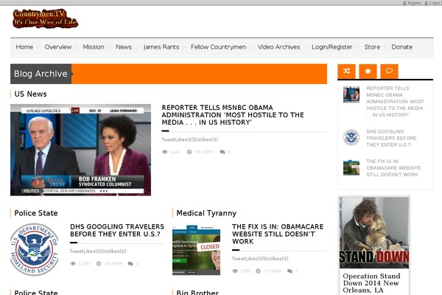442x295 pixels.
Task: Click the Medical Tyranny category heading
Action: pyautogui.click(x=206, y=213)
